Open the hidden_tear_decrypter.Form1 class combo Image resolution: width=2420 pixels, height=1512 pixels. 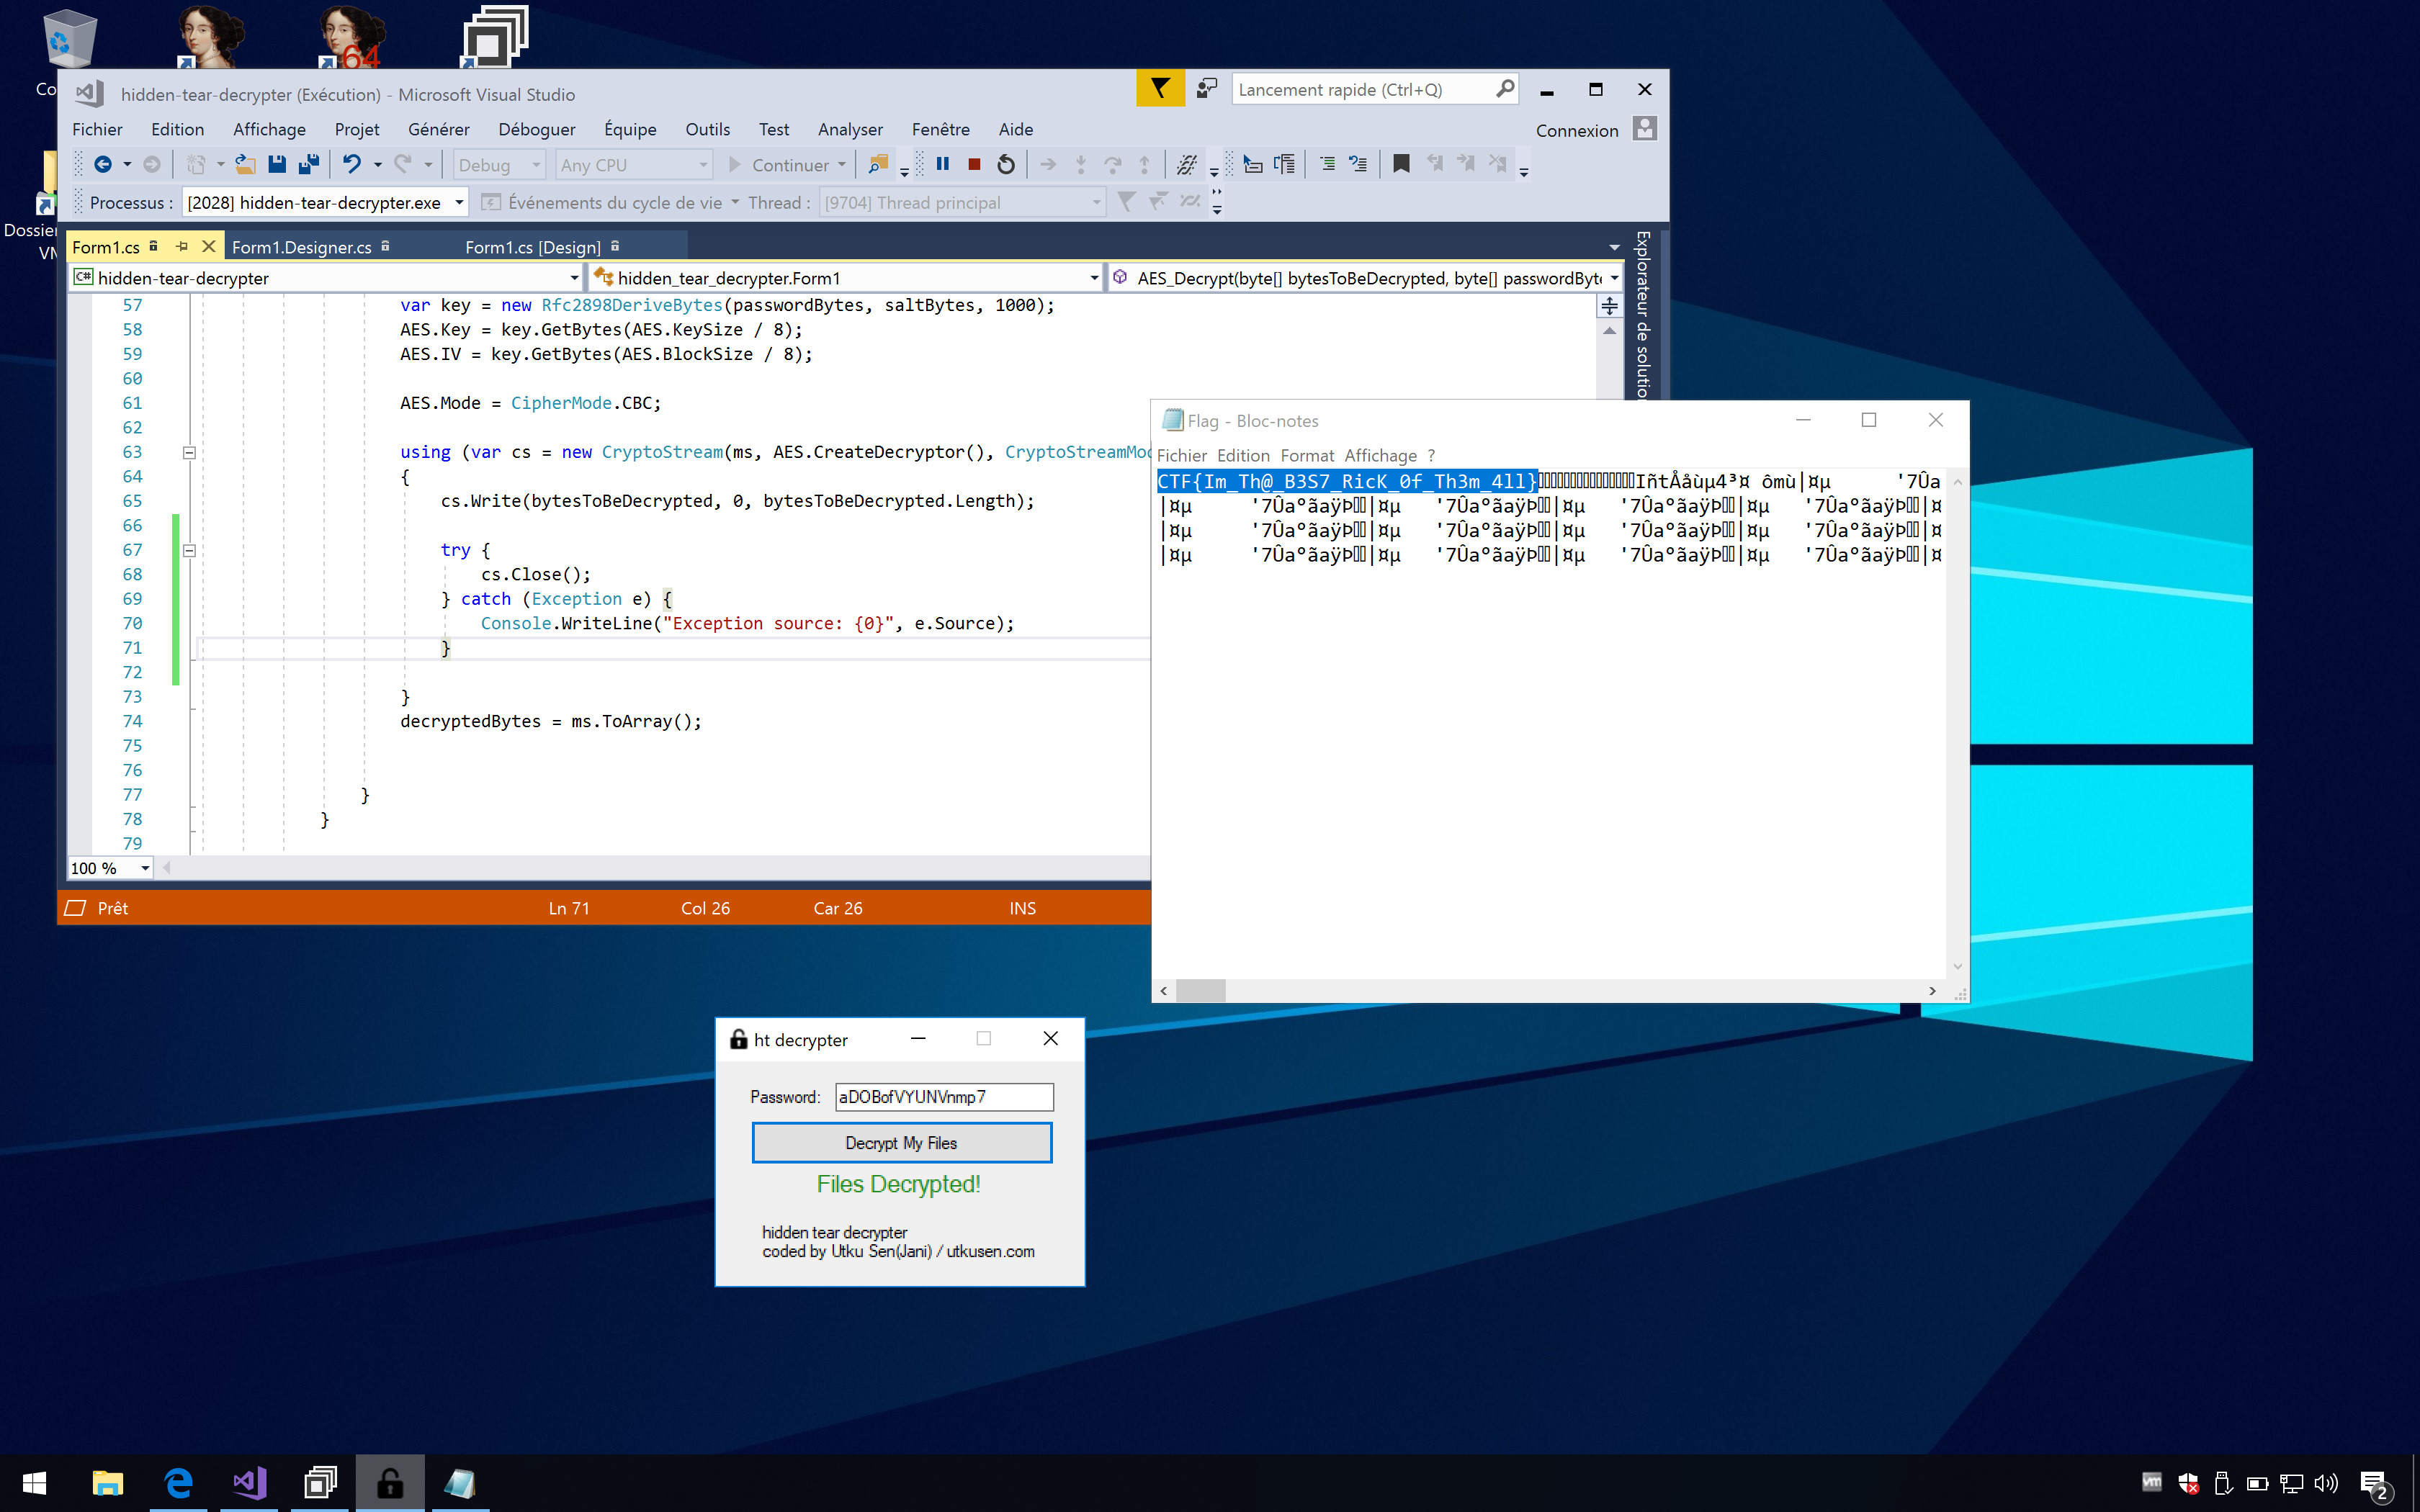point(846,278)
